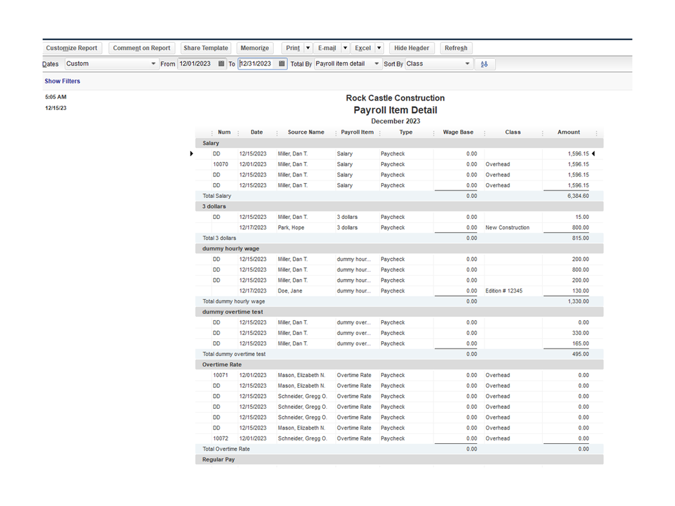Viewport: 675px width, 506px height.
Task: Click the Source Name column header
Action: pos(306,132)
